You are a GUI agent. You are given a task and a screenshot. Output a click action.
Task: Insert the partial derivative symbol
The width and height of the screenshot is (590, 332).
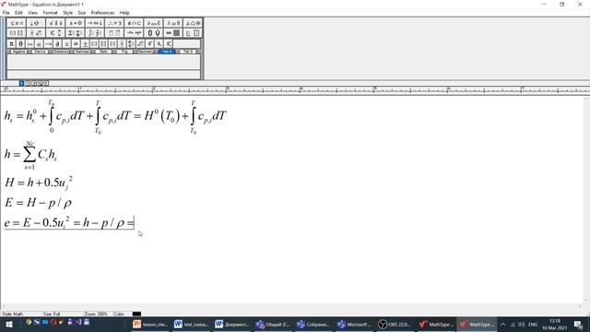[57, 44]
